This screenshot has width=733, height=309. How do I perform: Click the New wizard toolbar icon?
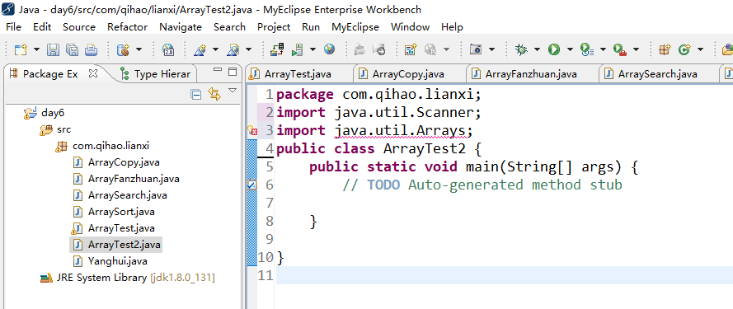pos(20,49)
